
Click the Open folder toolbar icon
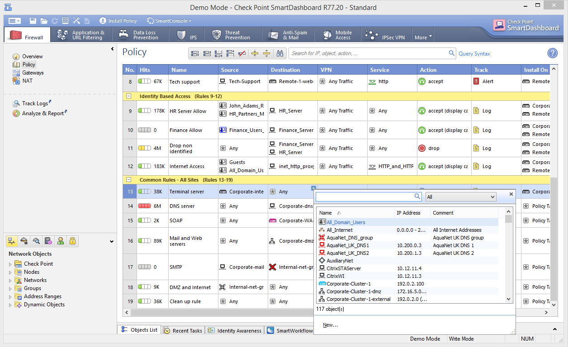pos(44,21)
